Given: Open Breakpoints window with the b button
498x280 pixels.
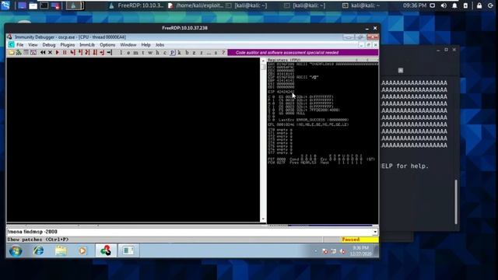Looking at the screenshot, I should (187, 53).
